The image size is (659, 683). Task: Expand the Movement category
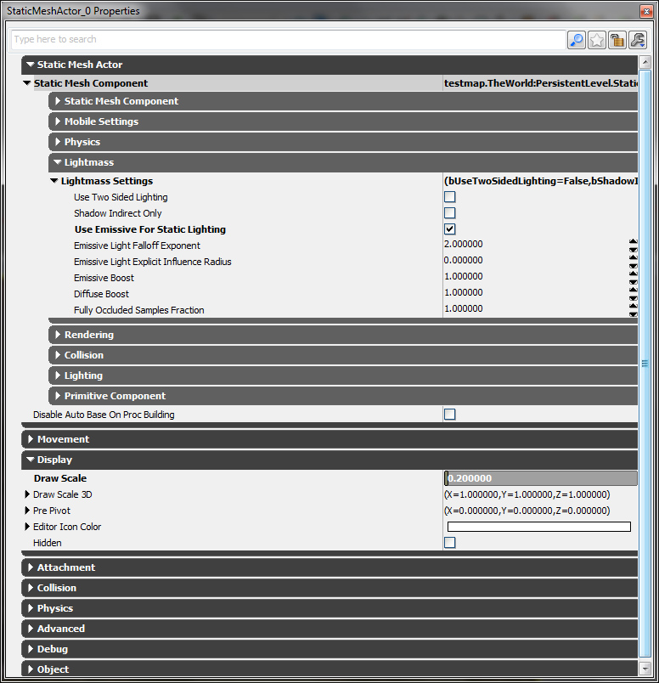point(31,439)
